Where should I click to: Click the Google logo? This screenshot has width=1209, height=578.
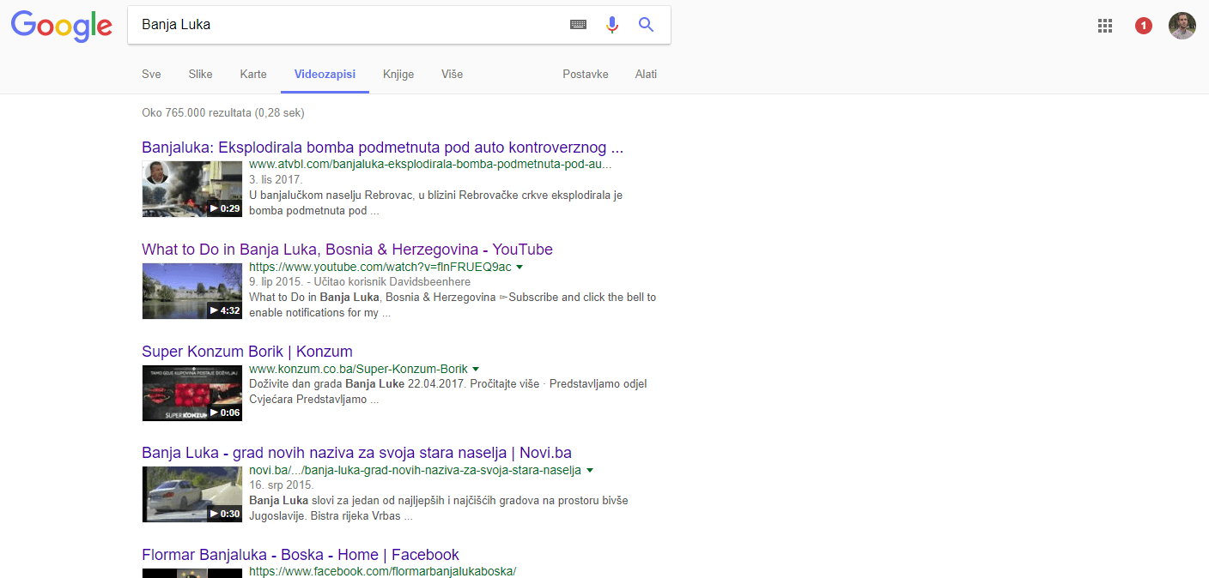click(x=61, y=26)
